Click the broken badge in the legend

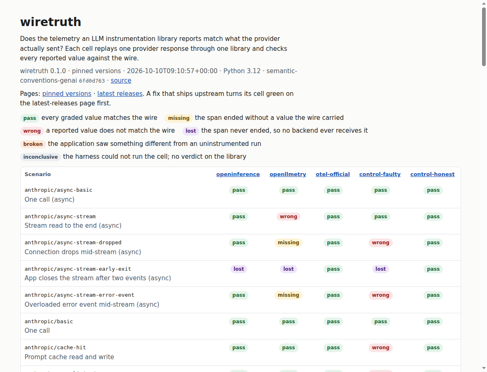[33, 144]
